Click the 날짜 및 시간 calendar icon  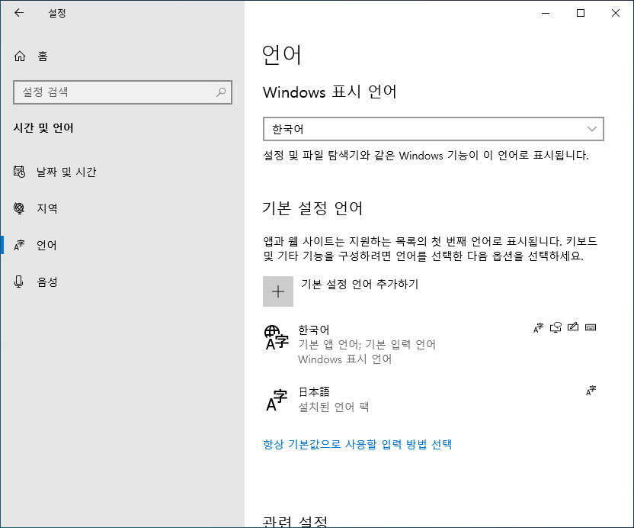coord(19,172)
